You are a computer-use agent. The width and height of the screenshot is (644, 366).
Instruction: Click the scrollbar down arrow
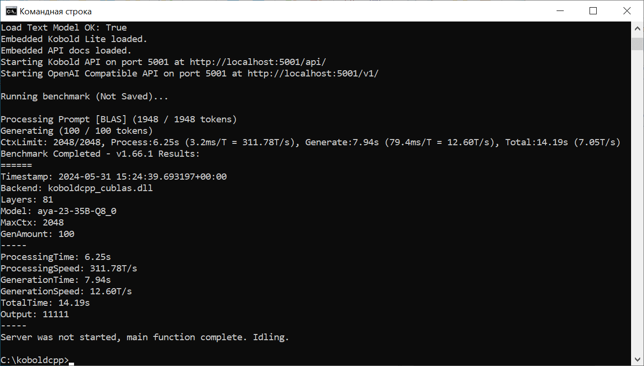point(637,359)
